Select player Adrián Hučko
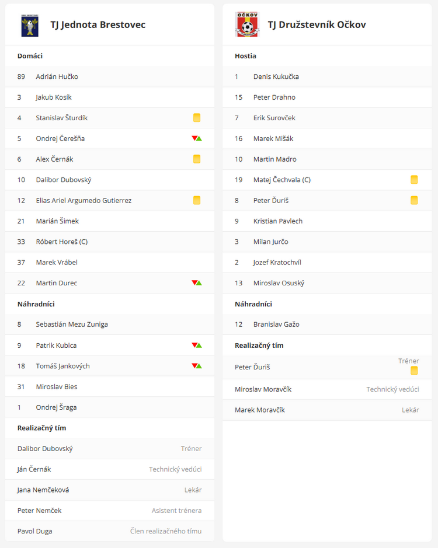The width and height of the screenshot is (438, 548). coord(57,76)
